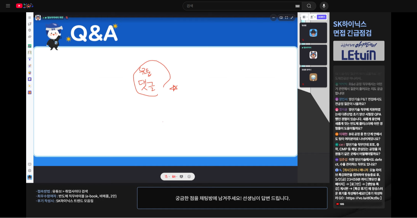Screen dimensions: 417x218
Task: Click the magnifier search button
Action: (309, 6)
